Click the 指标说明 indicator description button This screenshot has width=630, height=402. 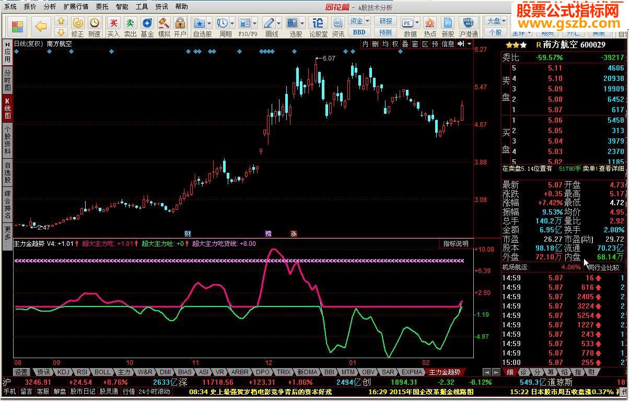click(456, 244)
